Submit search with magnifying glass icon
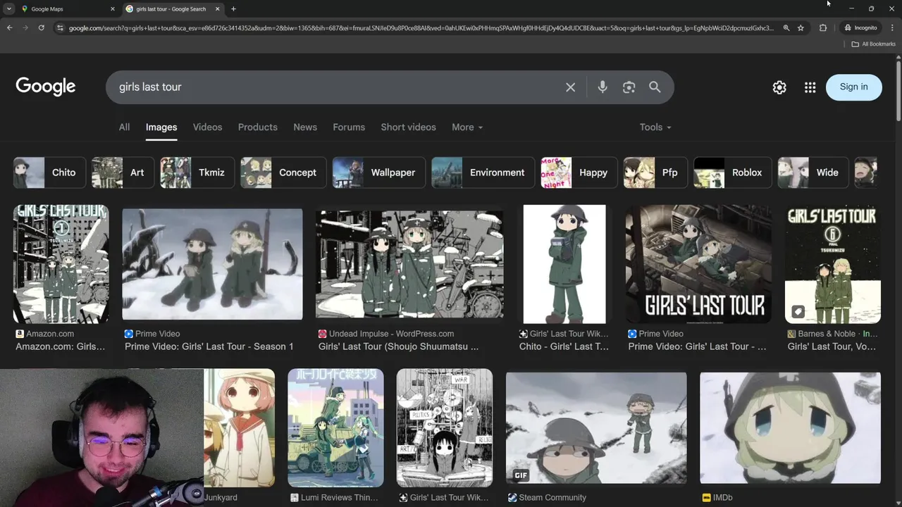902x507 pixels. (x=655, y=87)
